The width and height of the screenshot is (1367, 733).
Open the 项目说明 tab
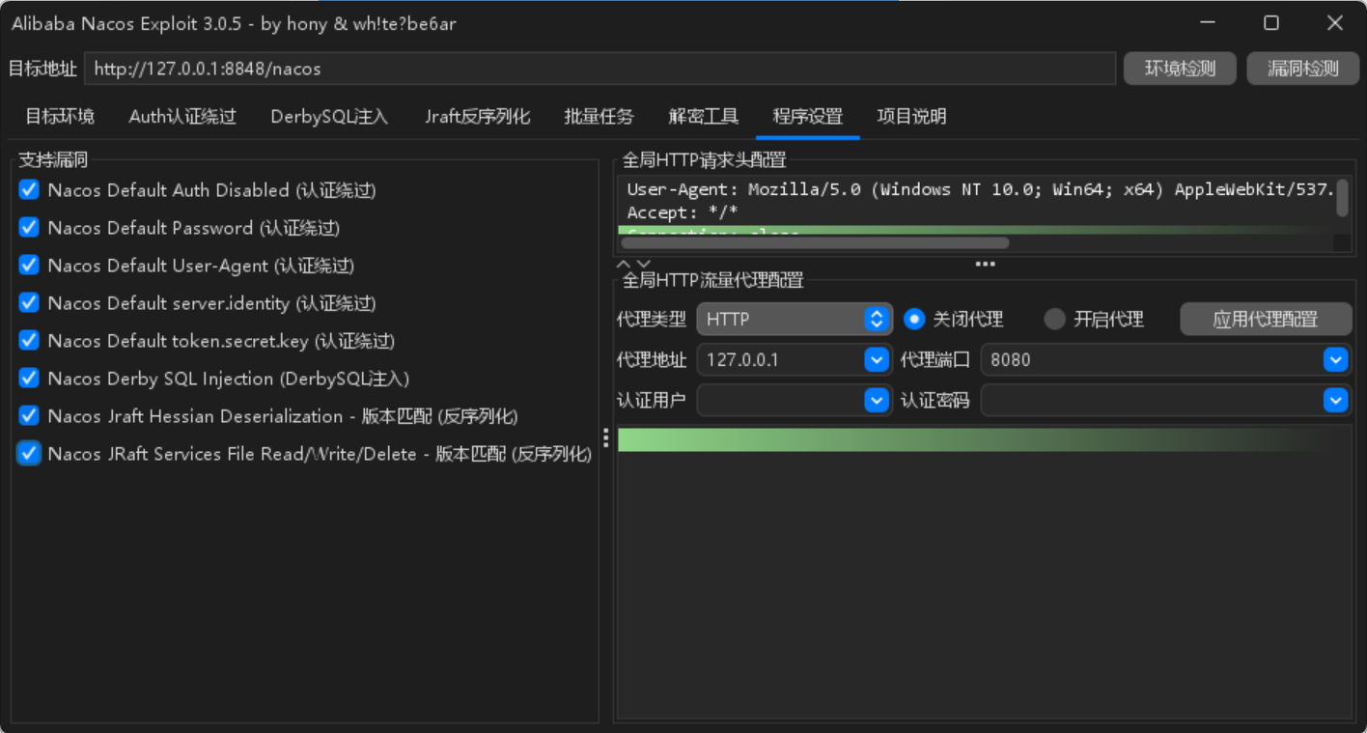(x=911, y=117)
